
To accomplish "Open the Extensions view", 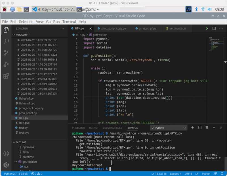I will 6,76.
